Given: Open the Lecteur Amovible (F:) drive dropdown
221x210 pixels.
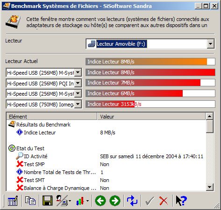Looking at the screenshot, I should (x=210, y=44).
